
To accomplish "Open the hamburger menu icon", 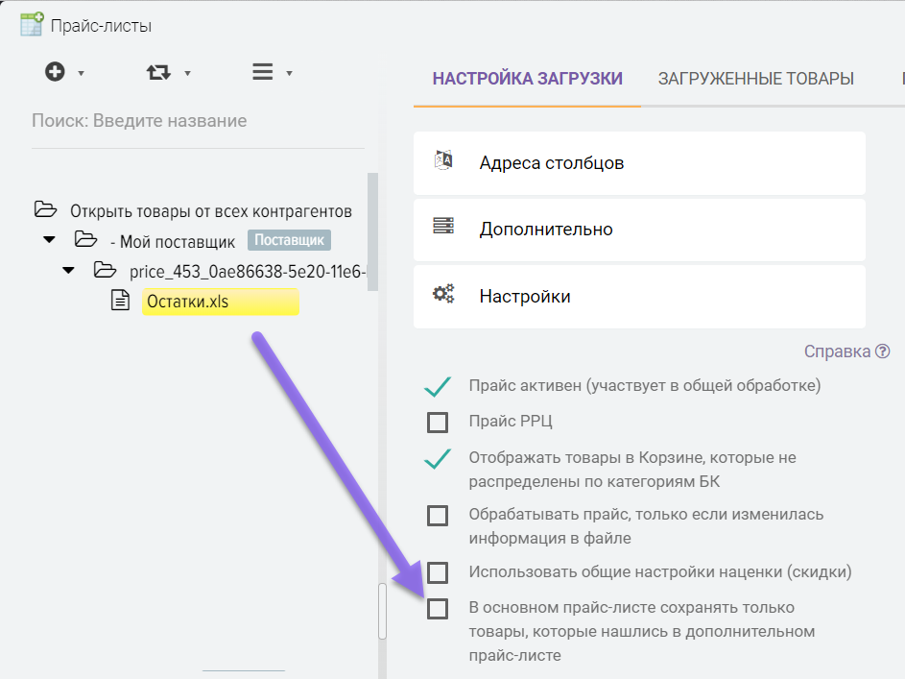I will tap(262, 72).
